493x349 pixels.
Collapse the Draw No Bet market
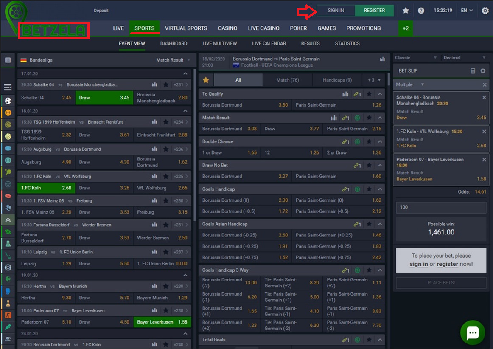point(380,165)
